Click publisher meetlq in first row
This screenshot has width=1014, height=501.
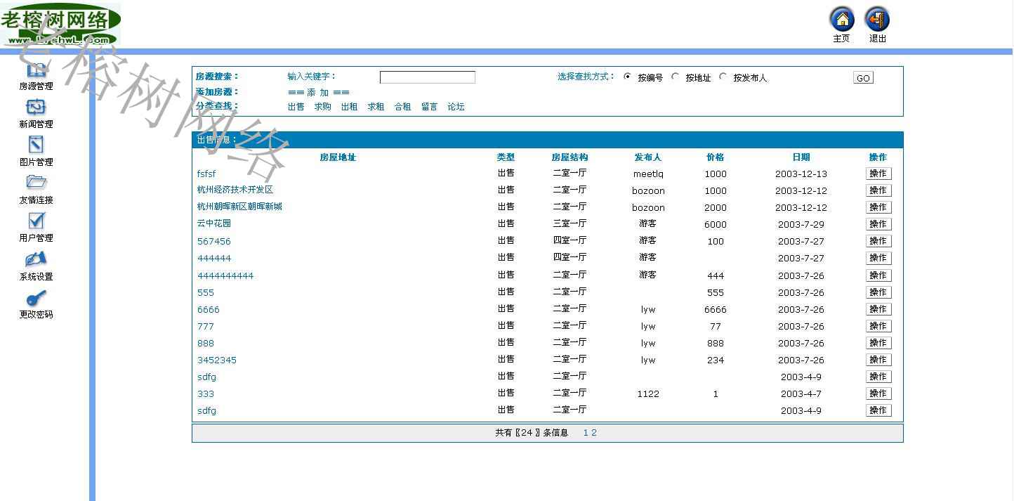click(648, 174)
